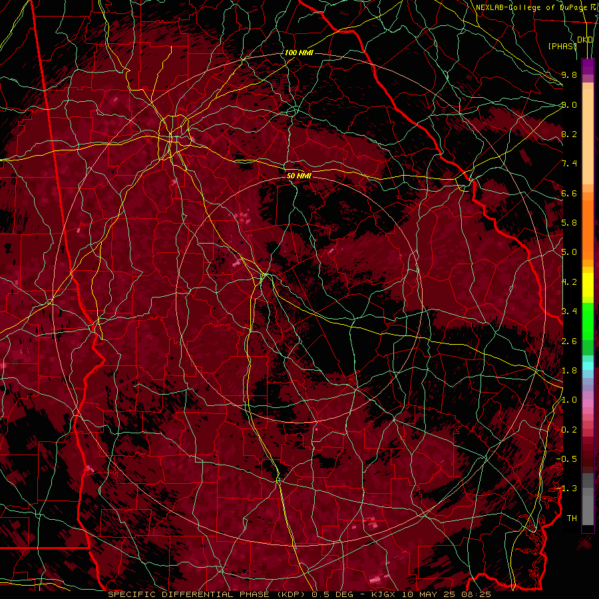Pick the green segment of the color bar

pyautogui.click(x=588, y=321)
